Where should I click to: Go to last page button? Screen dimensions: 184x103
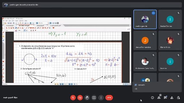pos(72,84)
